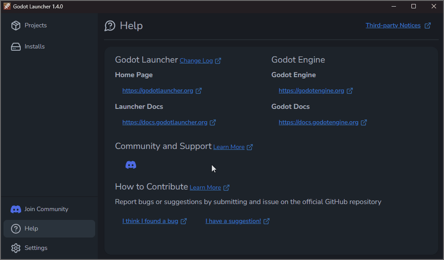Screen dimensions: 444x260
Task: Click the Installs icon in the sidebar
Action: click(x=15, y=46)
